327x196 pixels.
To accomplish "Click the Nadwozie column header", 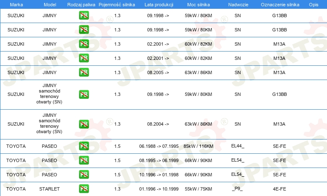I will (x=238, y=5).
